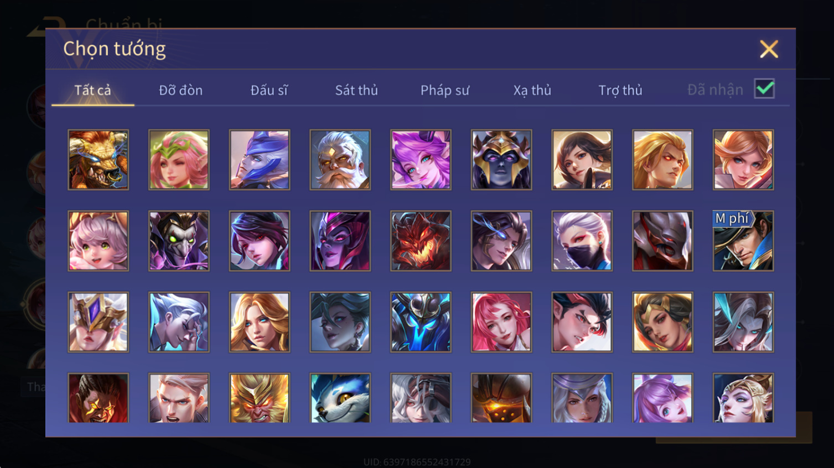Pick the white-bearded old man hero

click(340, 160)
